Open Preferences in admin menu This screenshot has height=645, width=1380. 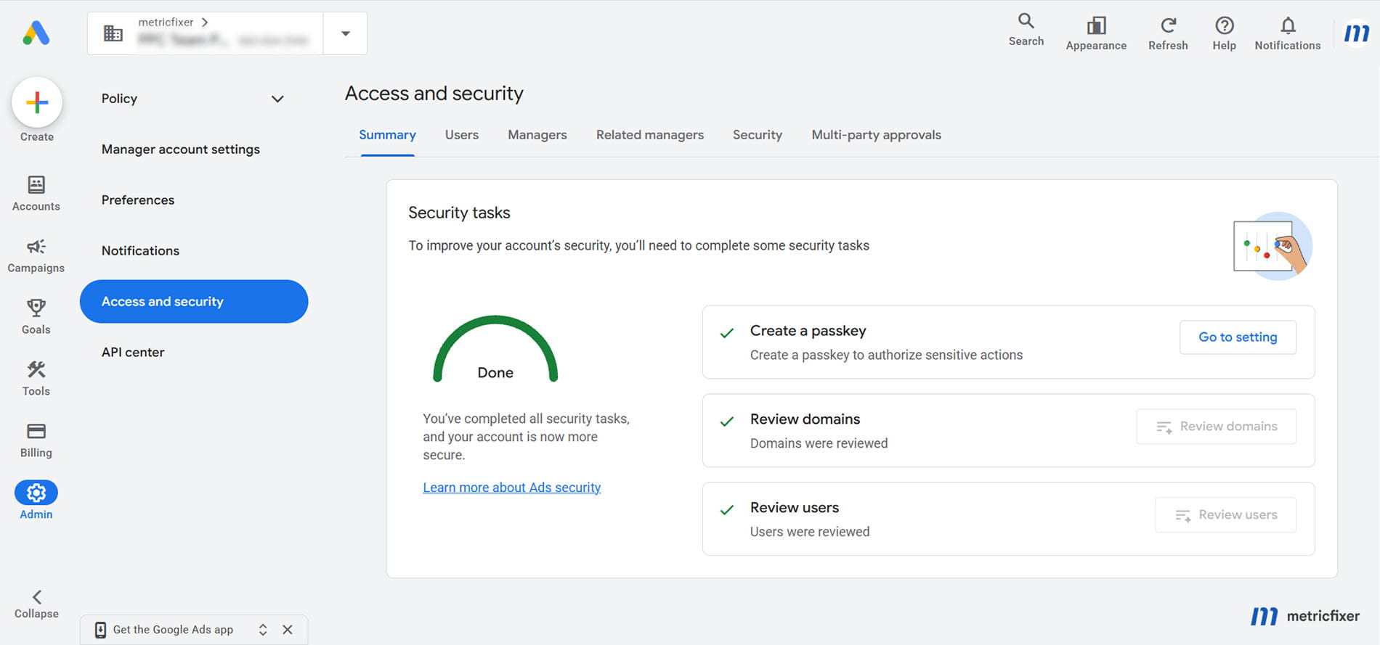pyautogui.click(x=138, y=200)
